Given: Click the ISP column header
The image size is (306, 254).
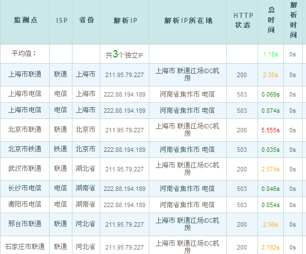Looking at the screenshot, I should (62, 20).
